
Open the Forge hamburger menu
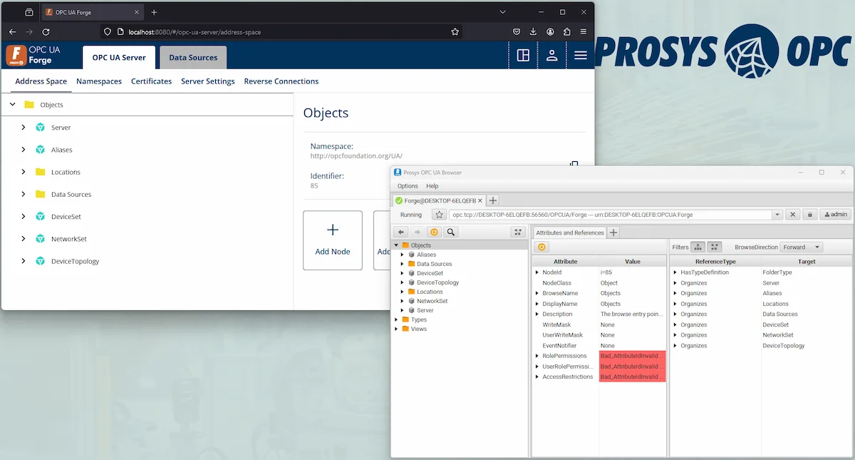click(581, 56)
